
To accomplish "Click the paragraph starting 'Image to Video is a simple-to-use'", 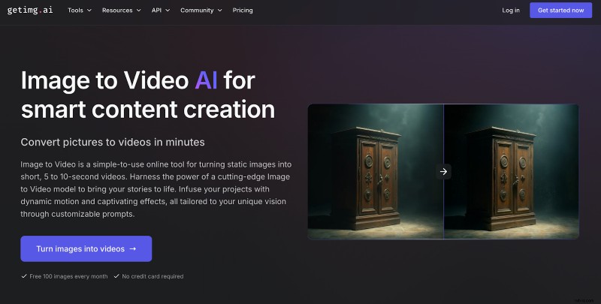I will 156,189.
